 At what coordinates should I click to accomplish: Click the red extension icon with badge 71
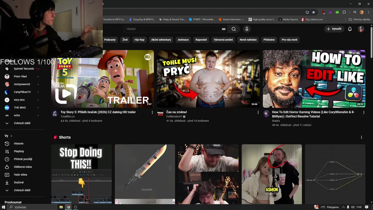pos(324,12)
